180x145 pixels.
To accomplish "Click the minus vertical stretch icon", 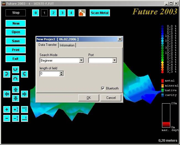I will [16, 118].
